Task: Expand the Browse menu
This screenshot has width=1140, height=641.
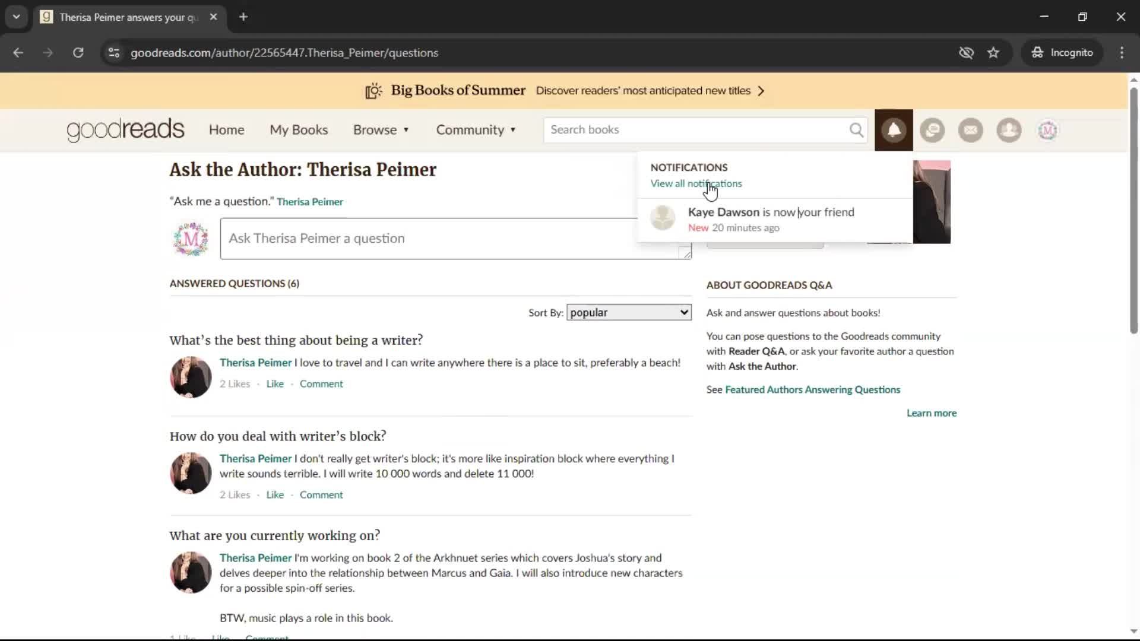Action: (x=381, y=130)
